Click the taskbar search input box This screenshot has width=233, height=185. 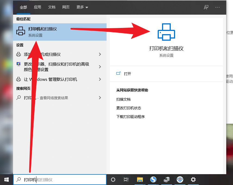click(x=60, y=180)
